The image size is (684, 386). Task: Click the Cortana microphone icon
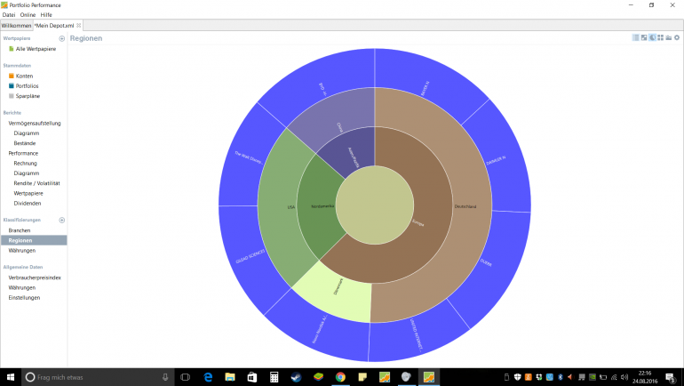(x=165, y=377)
